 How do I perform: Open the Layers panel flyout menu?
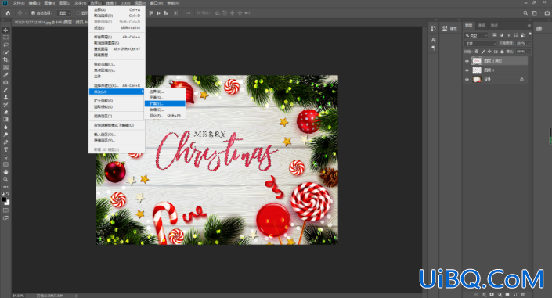click(x=529, y=25)
